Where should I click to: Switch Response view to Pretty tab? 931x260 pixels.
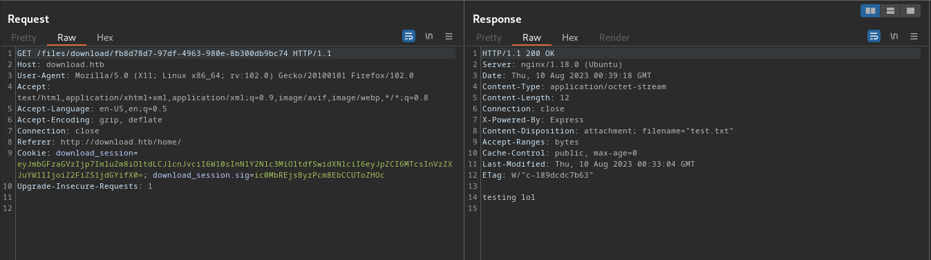click(489, 37)
